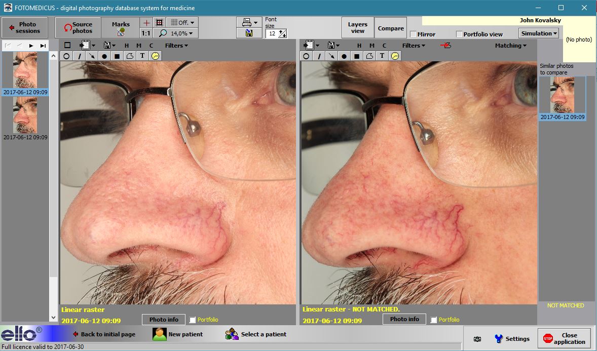Click the yellow floppy save icon in top toolbar

(249, 33)
